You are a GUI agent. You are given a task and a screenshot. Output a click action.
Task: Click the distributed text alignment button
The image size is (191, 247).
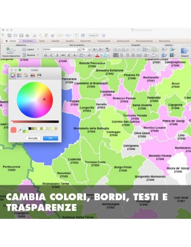pyautogui.click(x=139, y=55)
